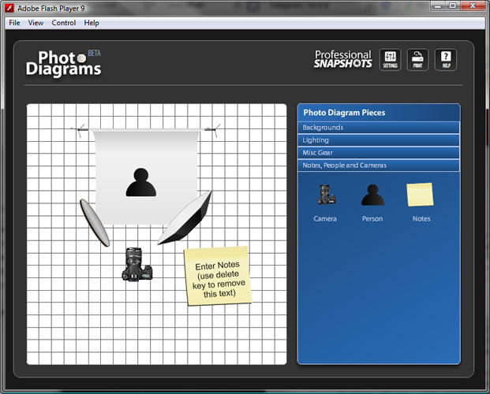Collapse the Notes, People and Cameras section

[x=379, y=165]
